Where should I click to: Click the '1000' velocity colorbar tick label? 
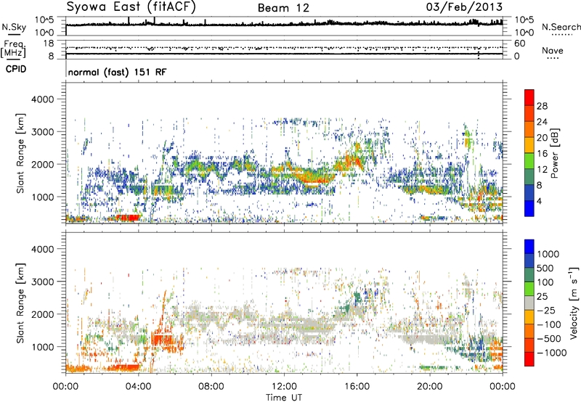click(548, 254)
